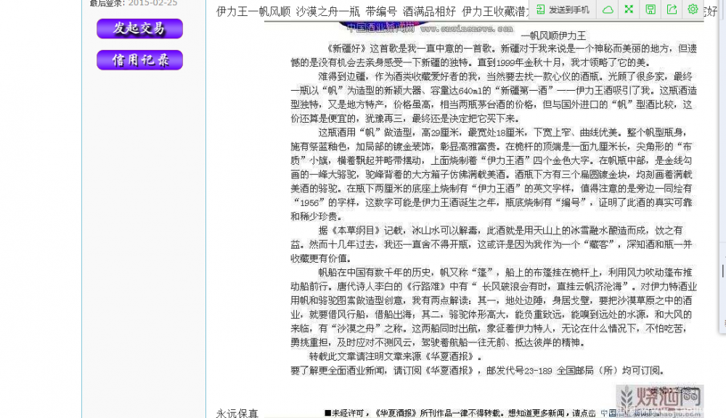Click the 发送到手机 send-to-phone button
The image size is (726, 418).
563,9
